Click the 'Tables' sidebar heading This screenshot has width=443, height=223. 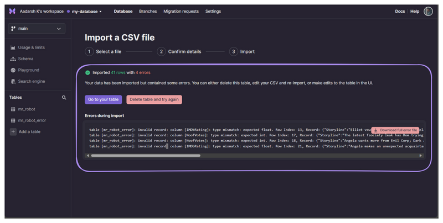point(16,97)
